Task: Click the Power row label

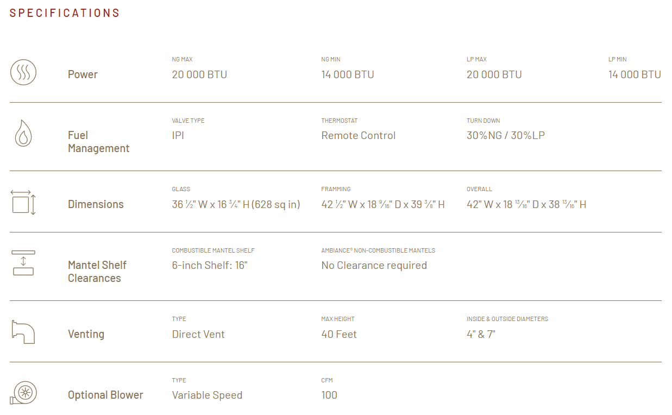Action: (x=83, y=74)
